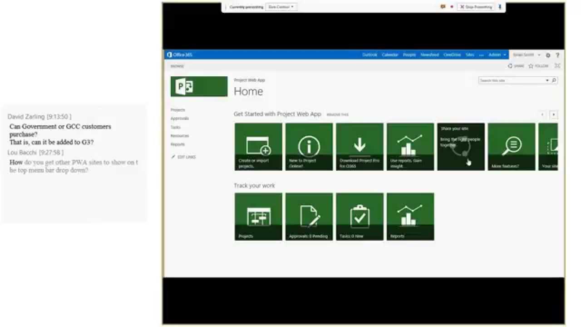Viewport: 581px width, 327px height.
Task: Open Projects in the left sidebar
Action: tap(178, 110)
